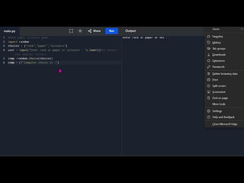Place cursor in line 6 f-string
Viewport: 244px width, 183px height.
[x=39, y=63]
